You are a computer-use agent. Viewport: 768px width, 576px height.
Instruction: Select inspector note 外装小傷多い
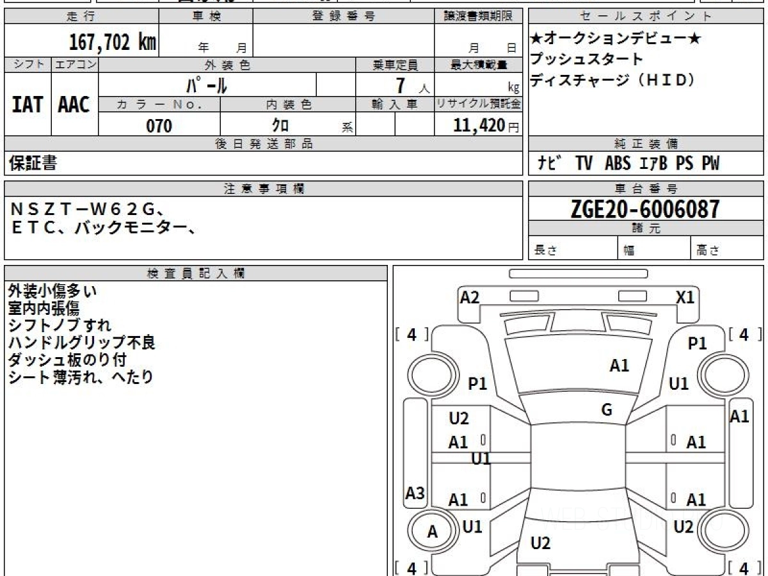coord(53,291)
